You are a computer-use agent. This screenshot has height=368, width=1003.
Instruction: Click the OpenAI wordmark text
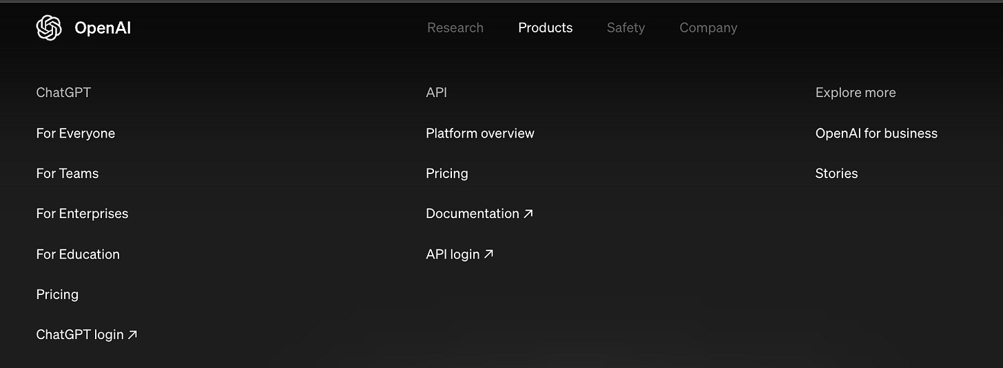(103, 28)
